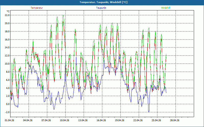Select the 13.04.26 date label
204x127 pixels.
[83, 121]
